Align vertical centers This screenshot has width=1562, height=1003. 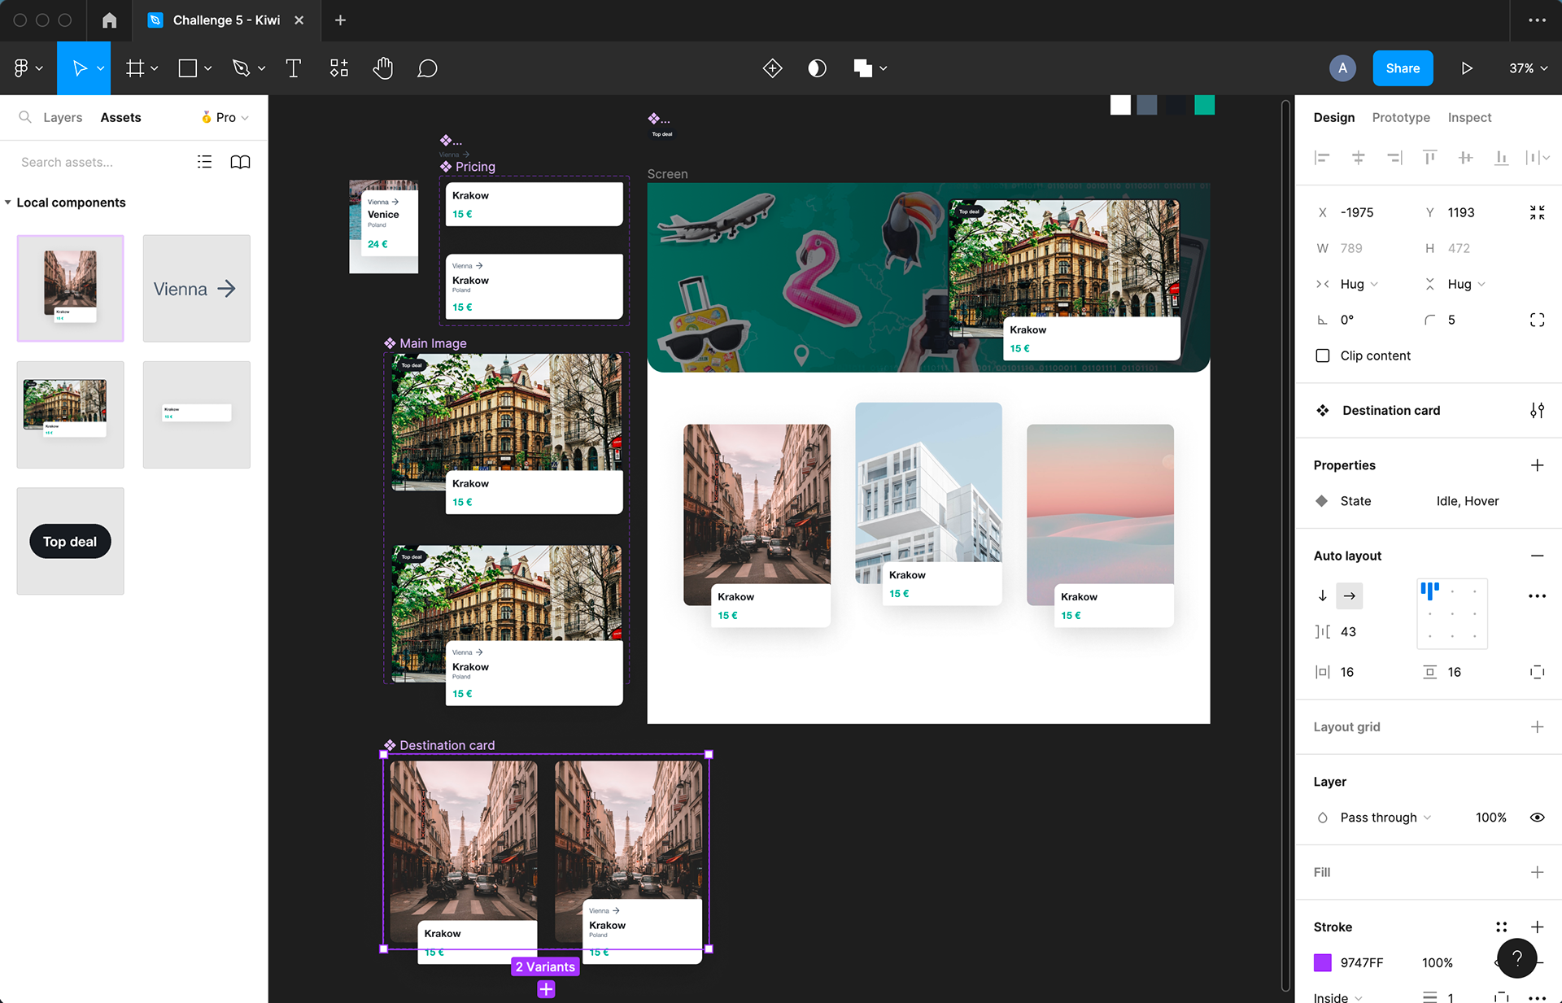[x=1465, y=158]
